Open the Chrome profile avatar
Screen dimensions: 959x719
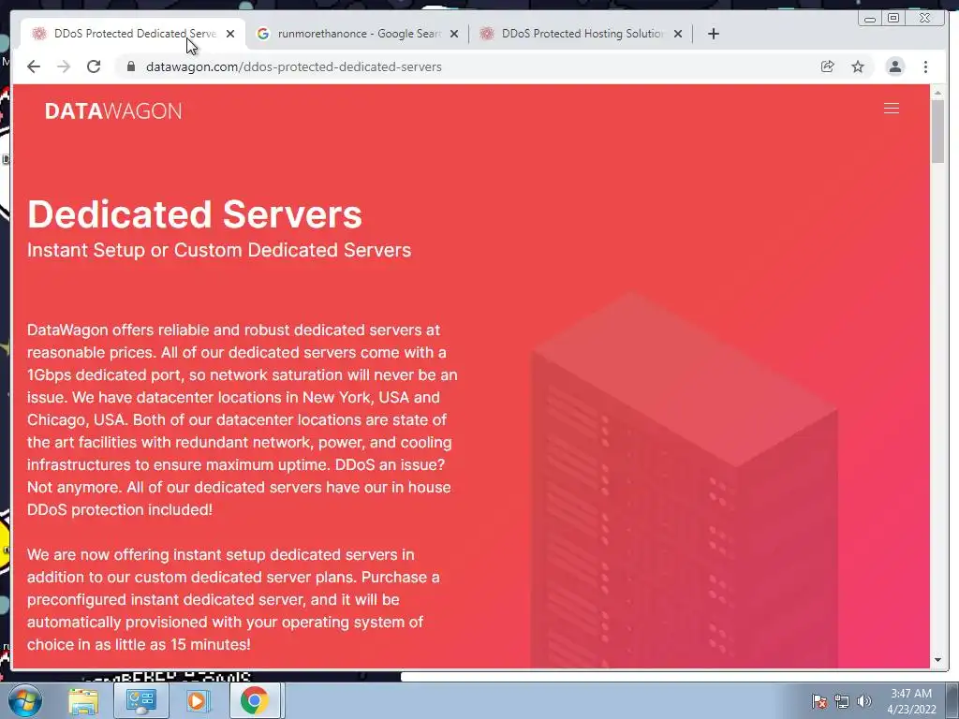point(894,66)
